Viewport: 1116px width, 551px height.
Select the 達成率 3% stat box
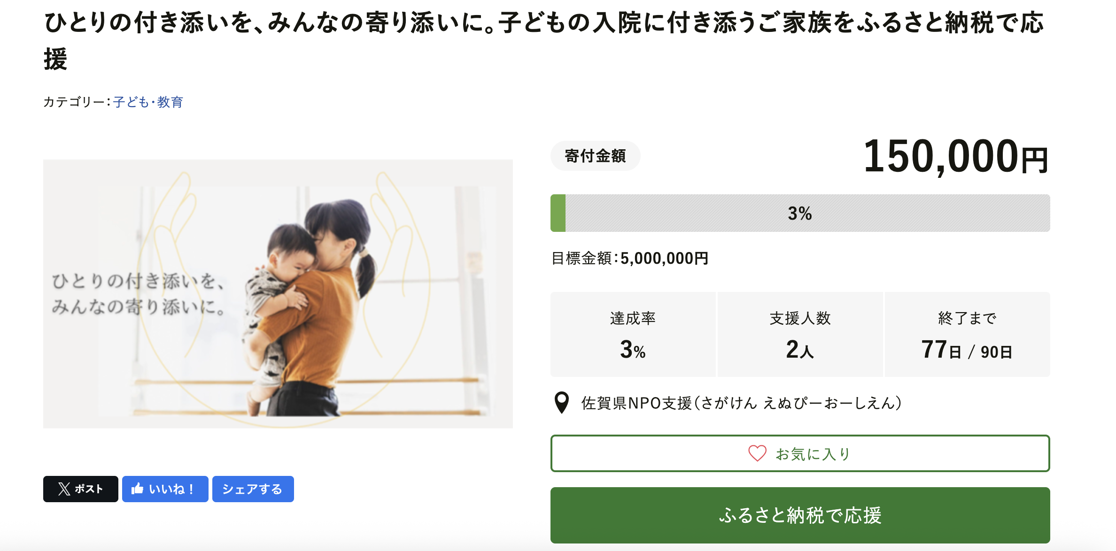coord(633,334)
